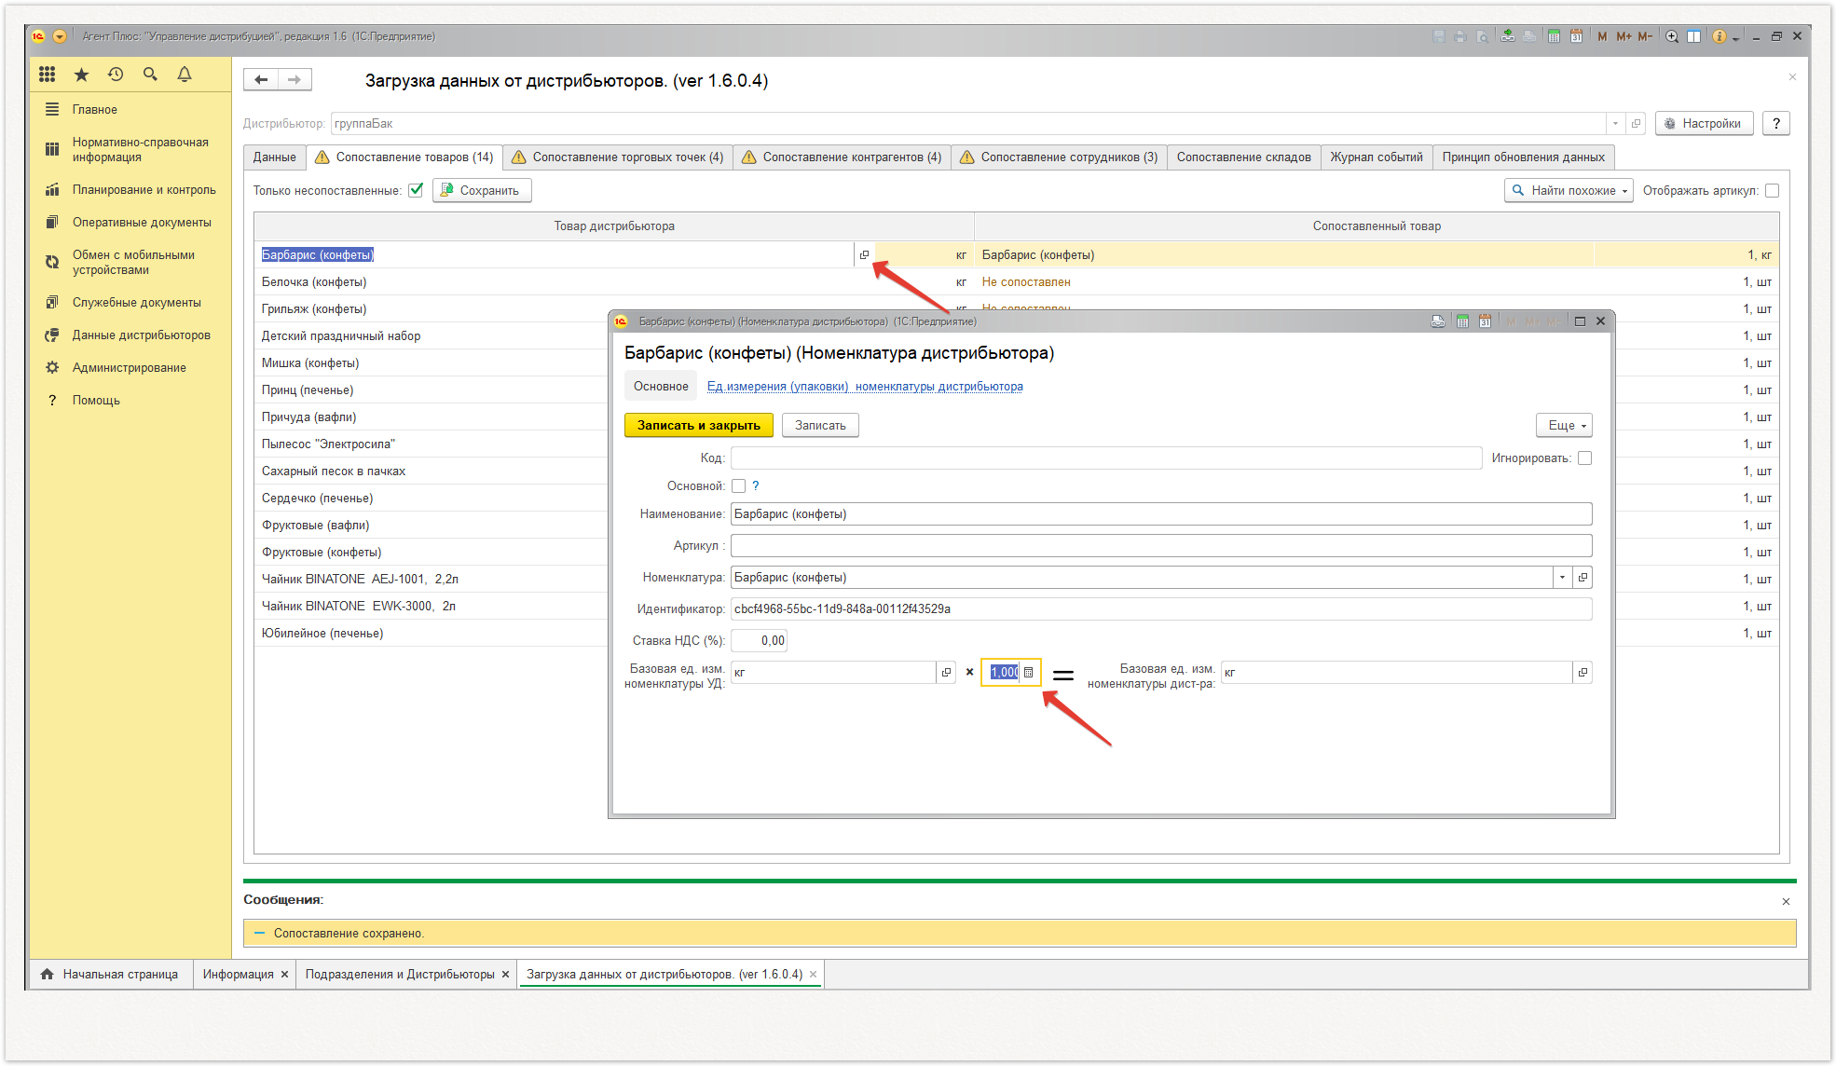Open the notifications bell icon
Viewport: 1836px width, 1066px height.
pyautogui.click(x=185, y=75)
